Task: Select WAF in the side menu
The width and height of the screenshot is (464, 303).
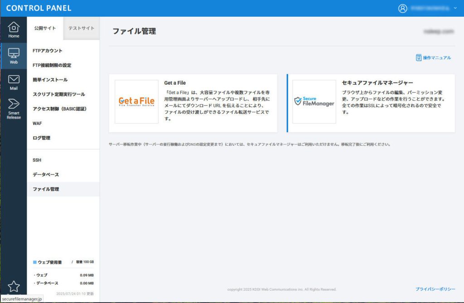Action: (37, 123)
